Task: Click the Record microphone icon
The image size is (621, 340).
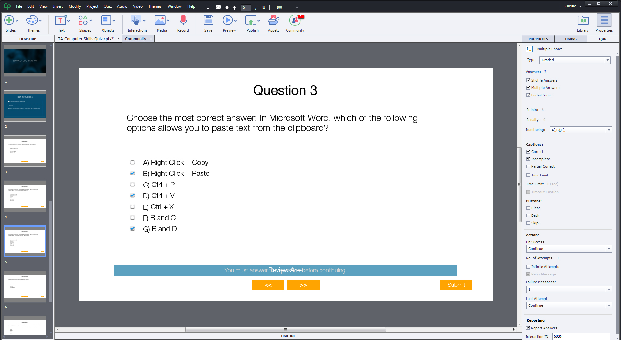Action: click(183, 21)
